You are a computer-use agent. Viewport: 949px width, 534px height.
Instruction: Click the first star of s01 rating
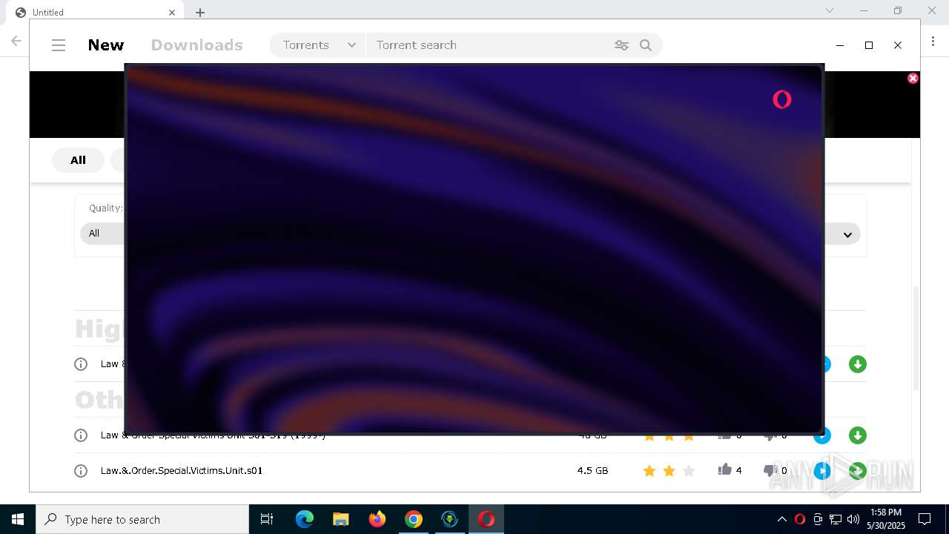649,471
